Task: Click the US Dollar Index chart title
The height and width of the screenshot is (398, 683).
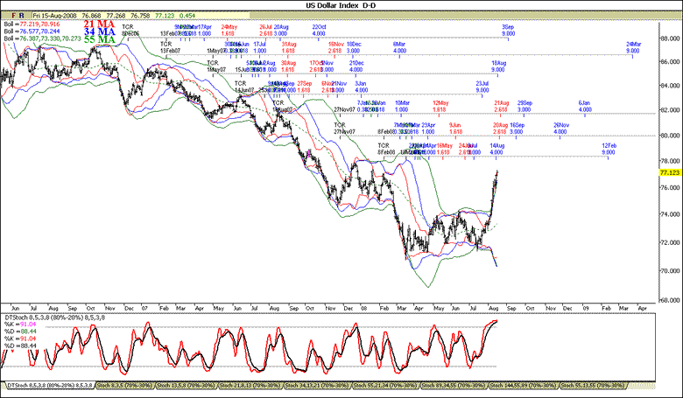Action: [x=341, y=5]
